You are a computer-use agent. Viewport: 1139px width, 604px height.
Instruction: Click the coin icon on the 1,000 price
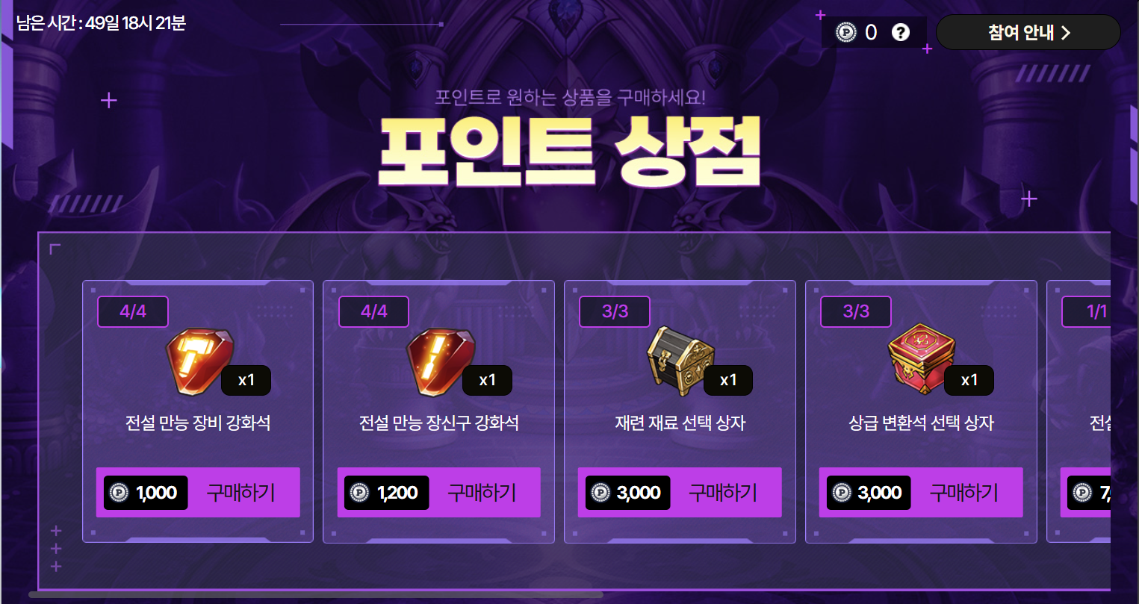[x=119, y=493]
